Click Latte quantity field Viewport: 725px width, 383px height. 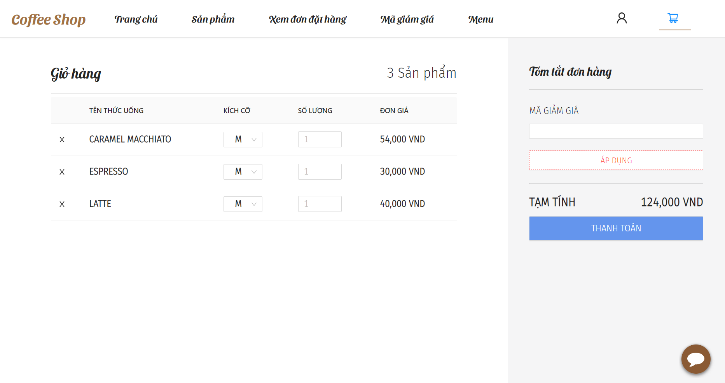(320, 204)
